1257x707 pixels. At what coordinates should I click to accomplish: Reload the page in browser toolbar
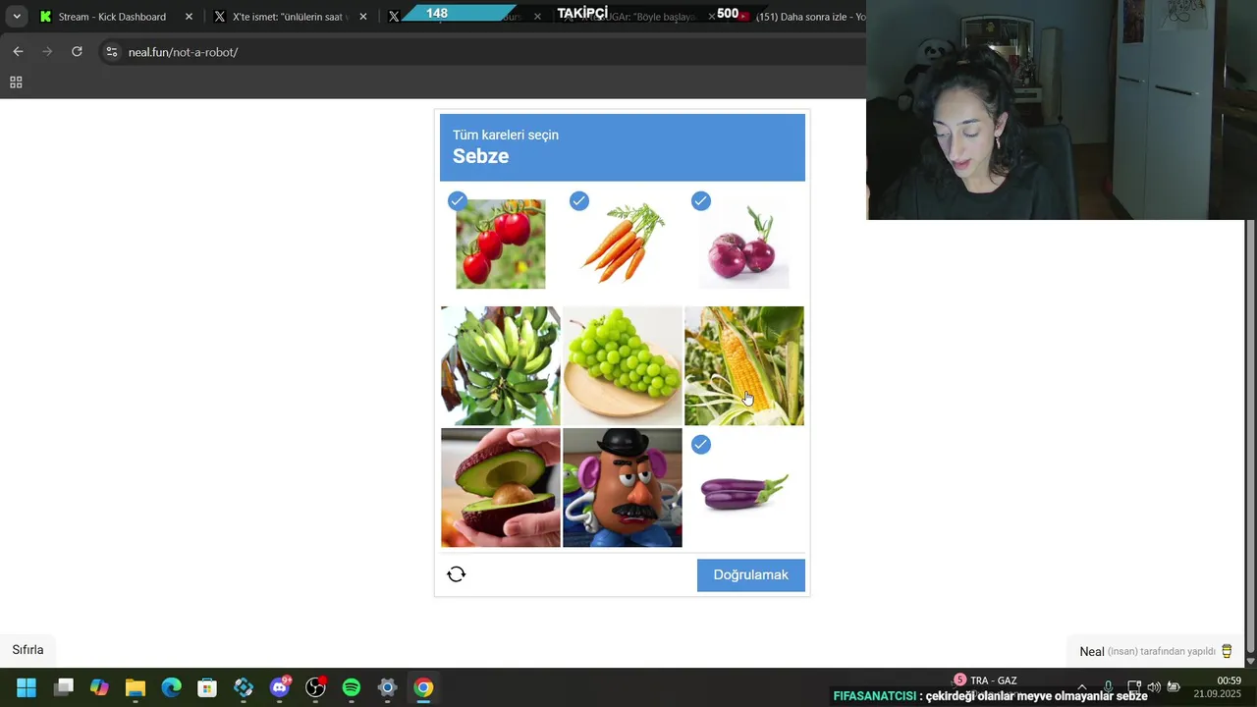(77, 51)
